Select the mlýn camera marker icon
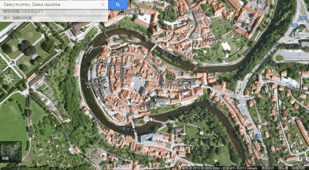The image size is (309, 170). [137, 113]
